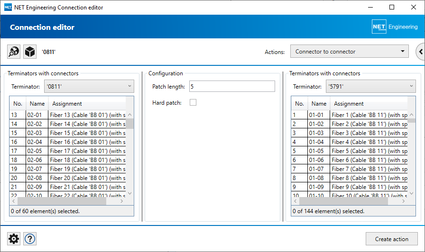Click into the Patch length field
This screenshot has width=425, height=252.
(x=232, y=86)
